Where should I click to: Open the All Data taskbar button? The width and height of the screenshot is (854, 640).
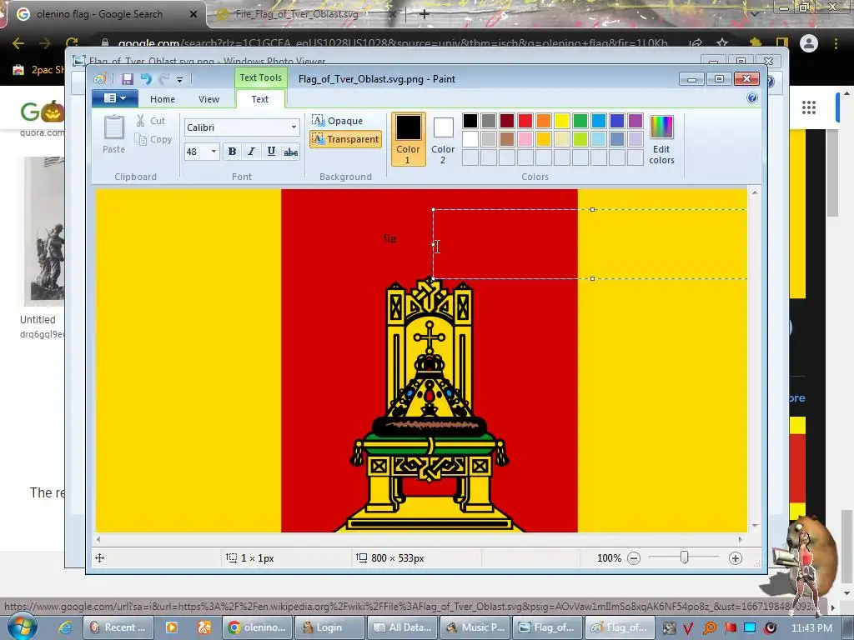[x=402, y=627]
